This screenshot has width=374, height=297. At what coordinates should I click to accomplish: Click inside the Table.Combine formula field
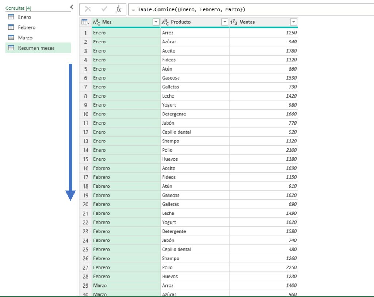(251, 9)
